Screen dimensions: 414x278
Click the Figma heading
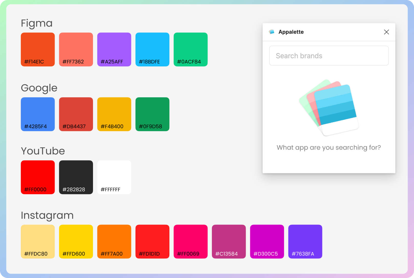(x=37, y=24)
